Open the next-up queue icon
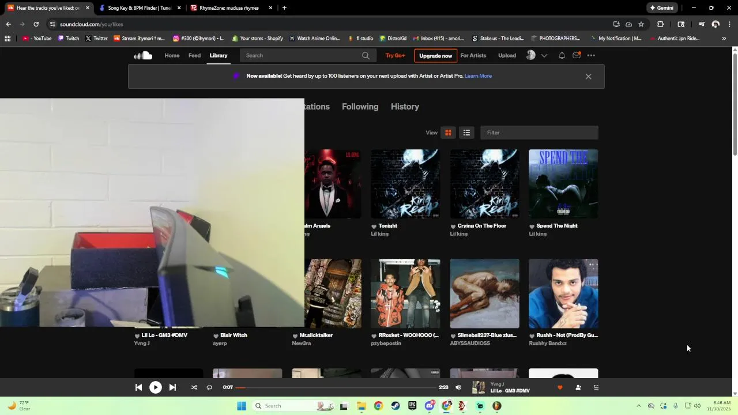Image resolution: width=738 pixels, height=415 pixels. 596,387
